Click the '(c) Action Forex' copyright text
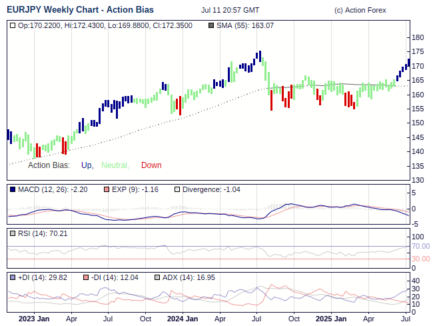433x326 pixels. [x=360, y=11]
